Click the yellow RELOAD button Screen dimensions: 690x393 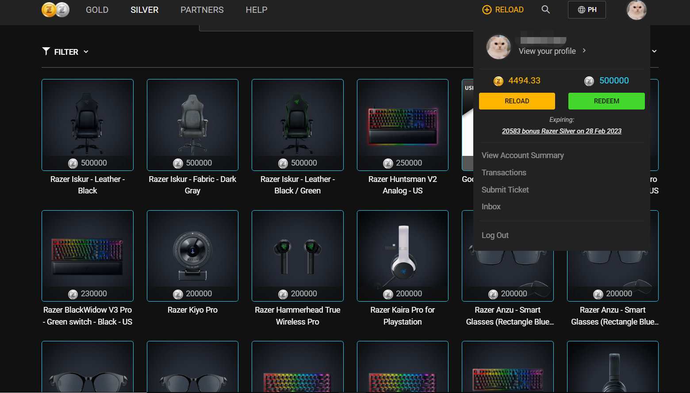pos(517,101)
